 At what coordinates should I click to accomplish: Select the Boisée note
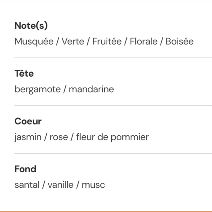180,41
